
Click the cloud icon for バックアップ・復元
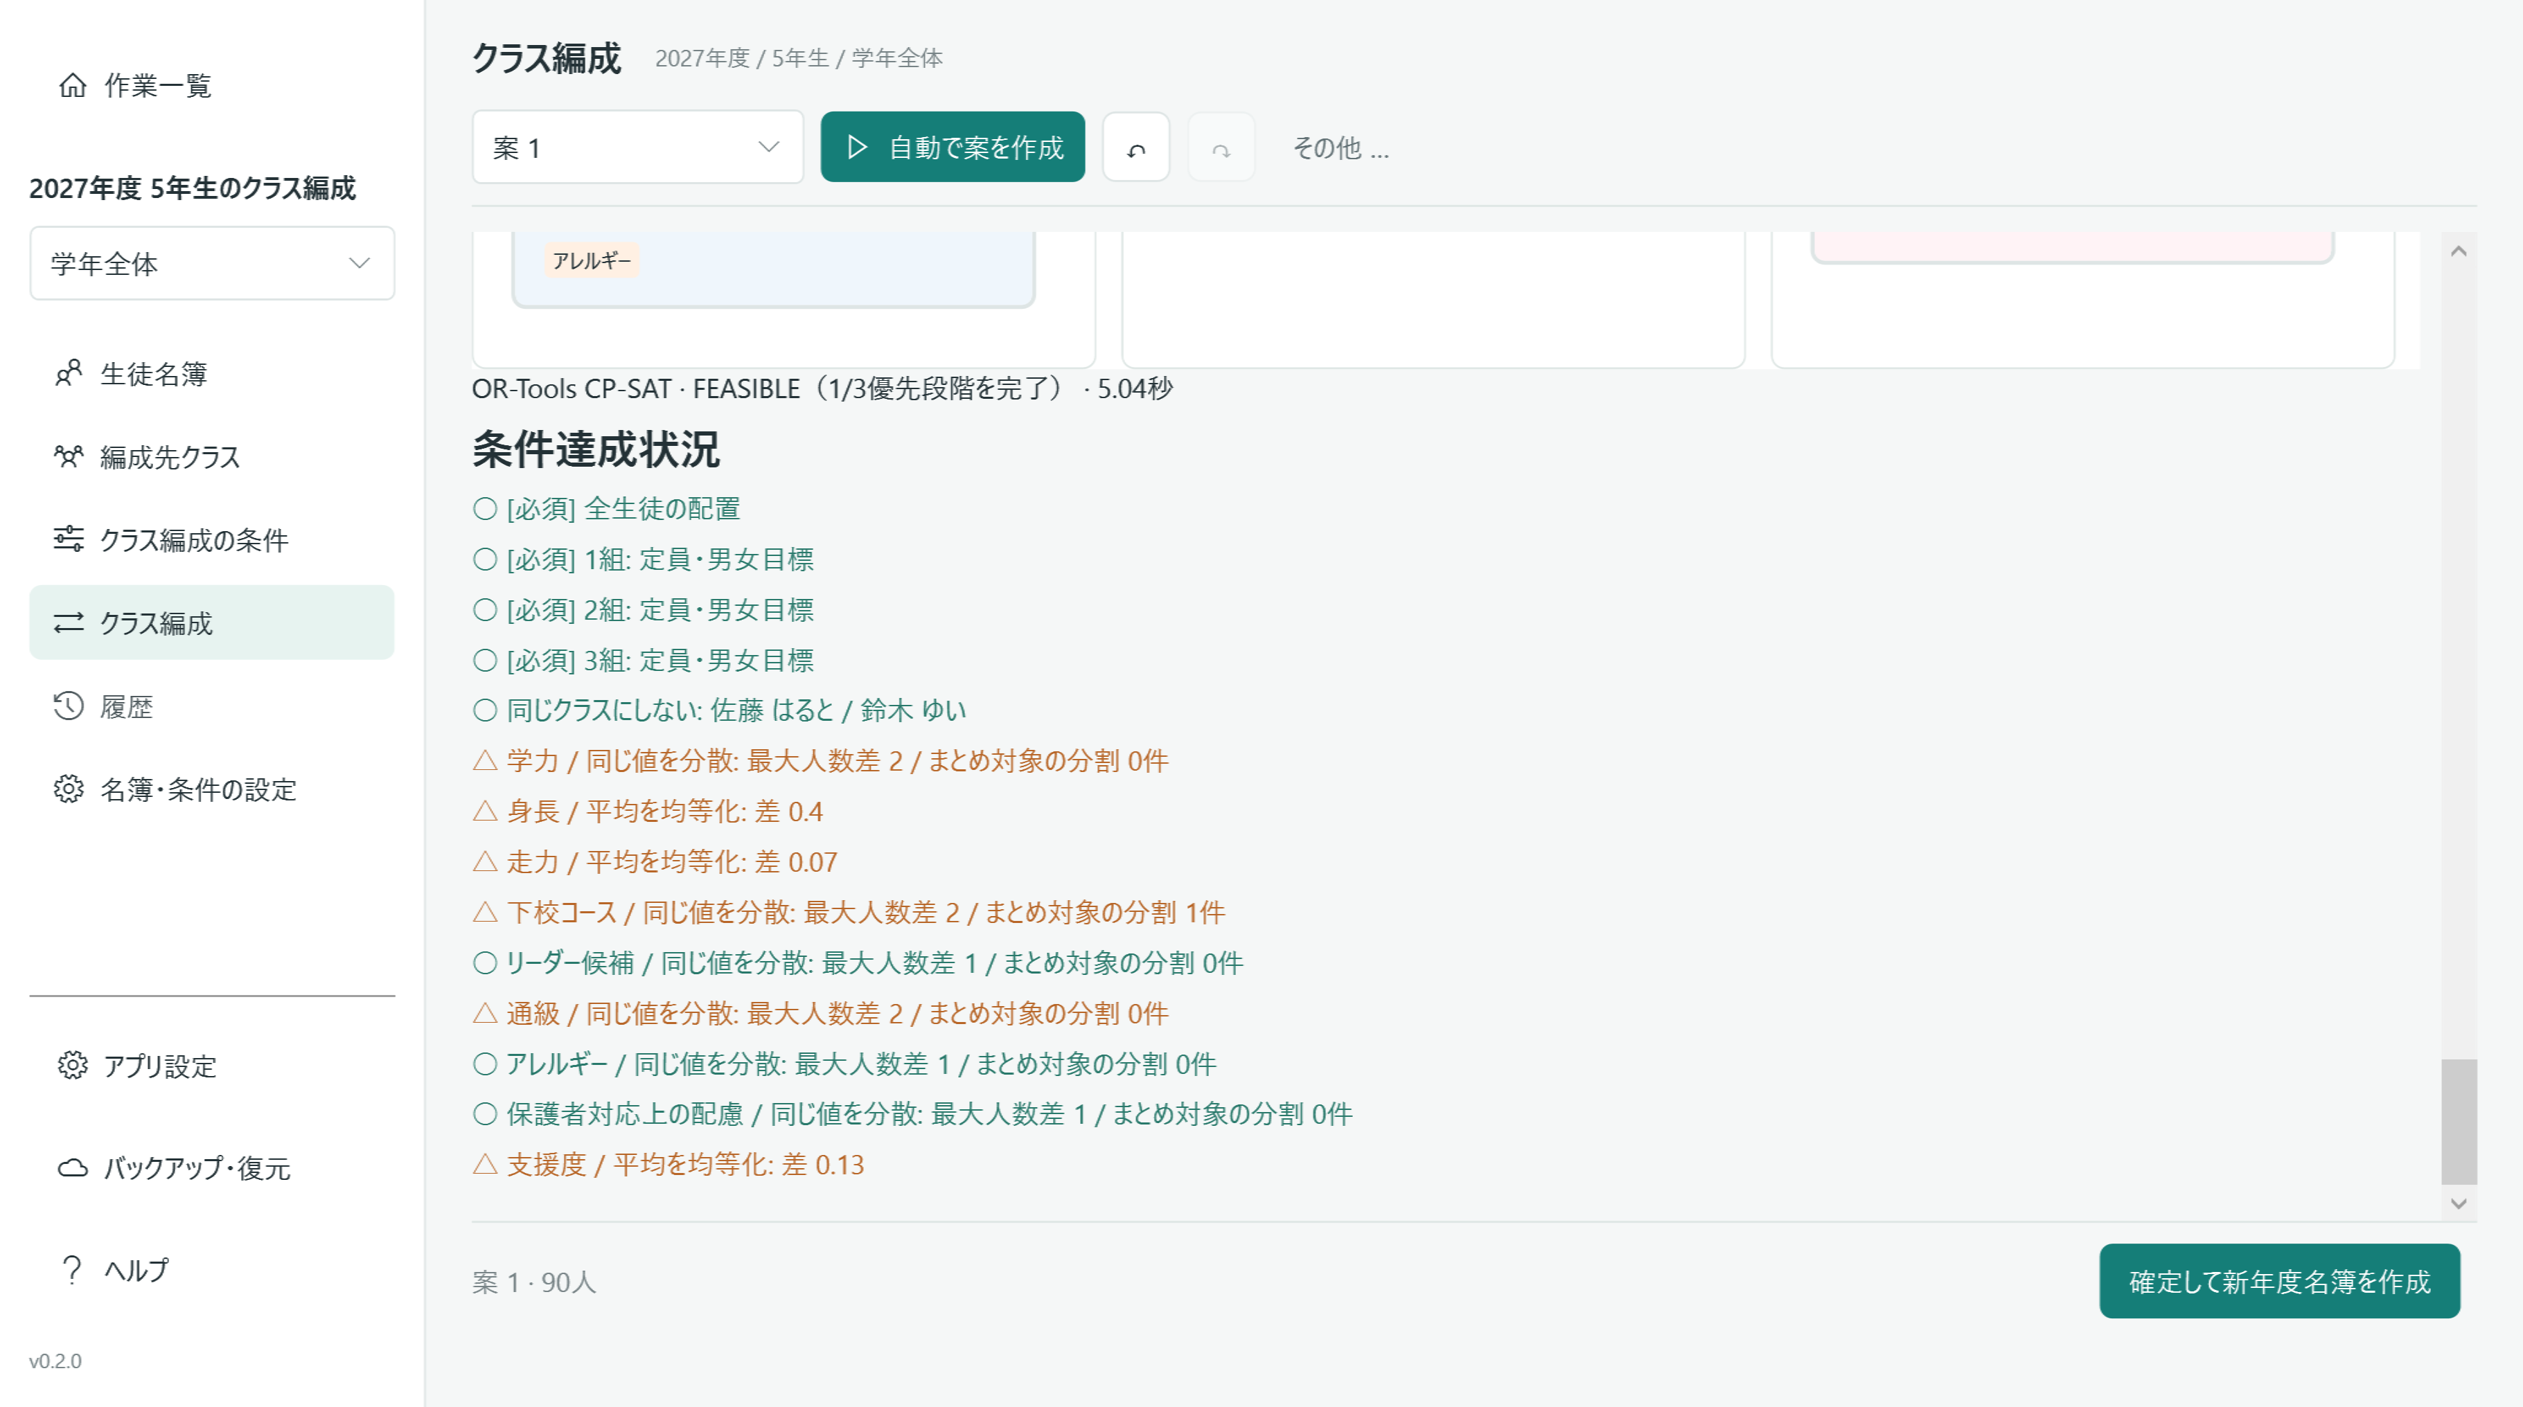point(73,1167)
